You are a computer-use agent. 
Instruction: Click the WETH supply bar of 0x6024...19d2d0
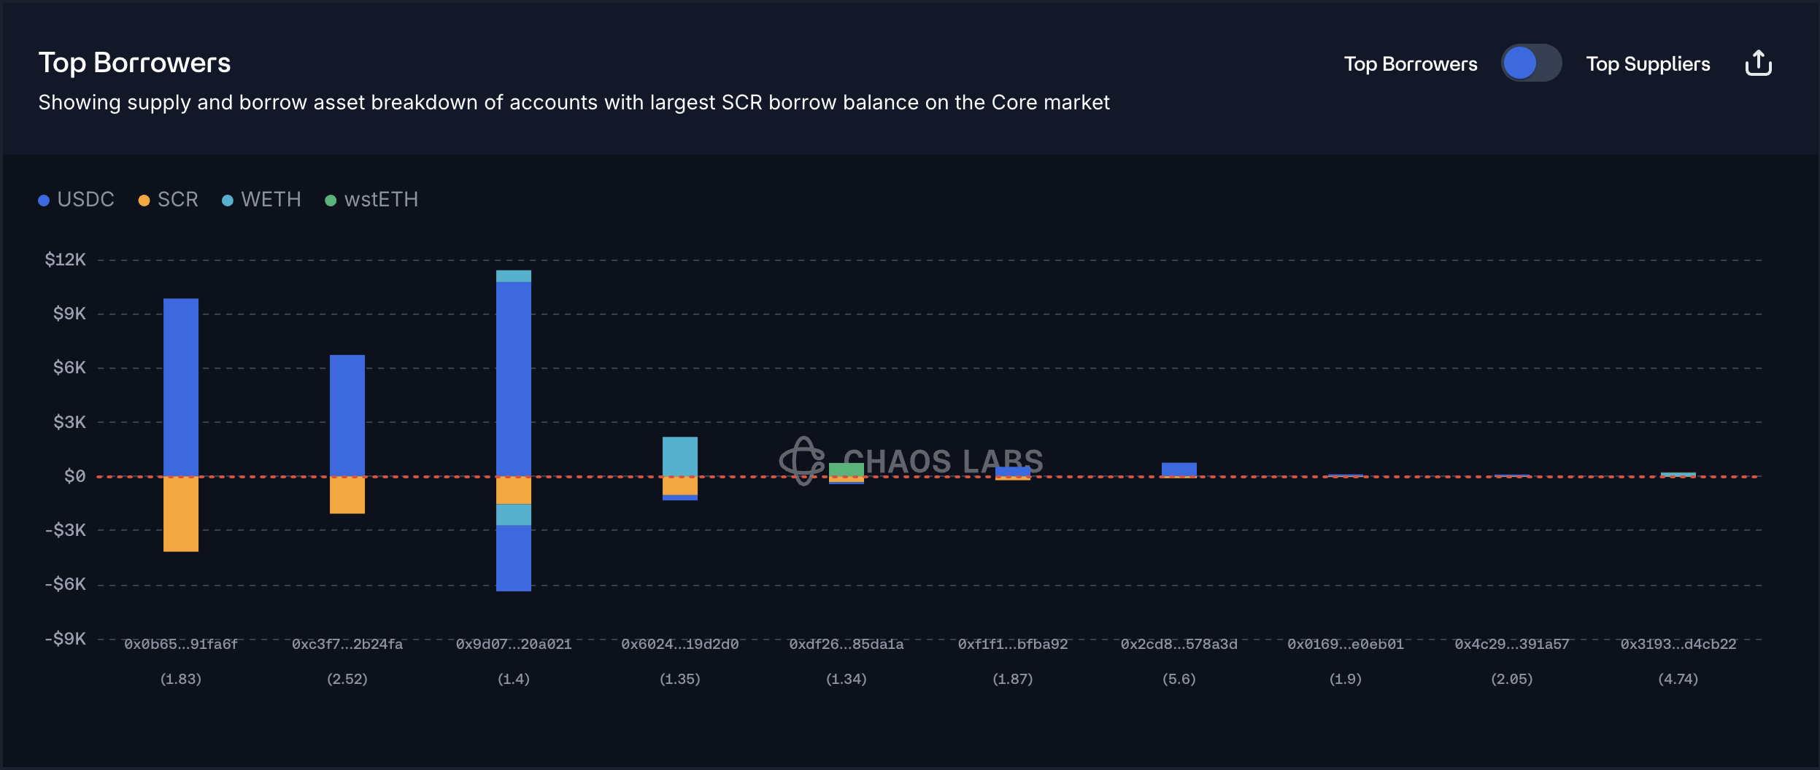click(x=680, y=456)
